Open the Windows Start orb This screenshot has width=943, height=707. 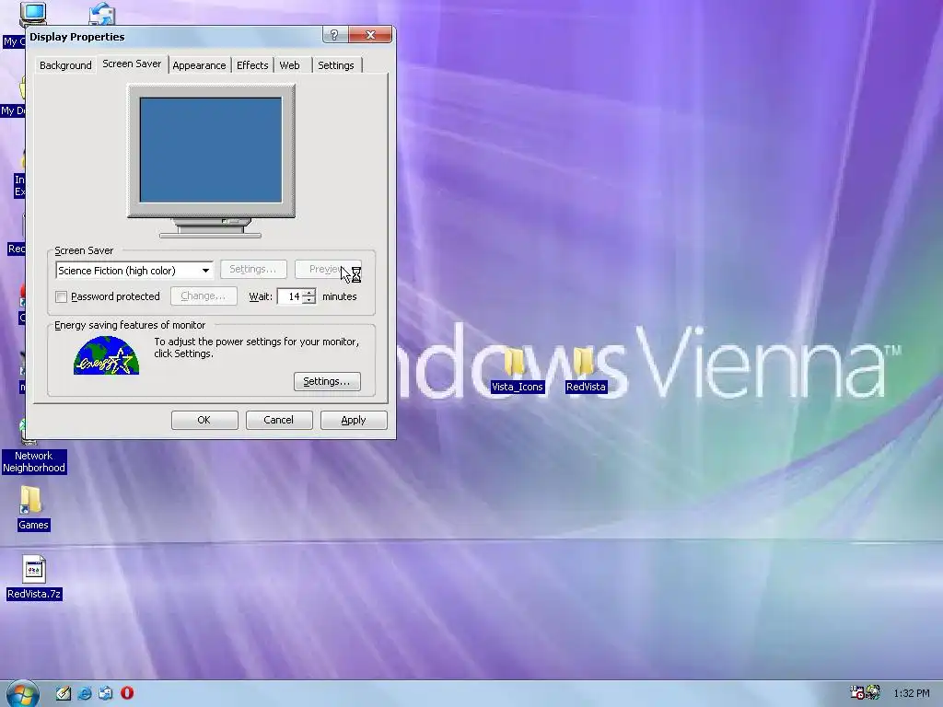click(22, 694)
